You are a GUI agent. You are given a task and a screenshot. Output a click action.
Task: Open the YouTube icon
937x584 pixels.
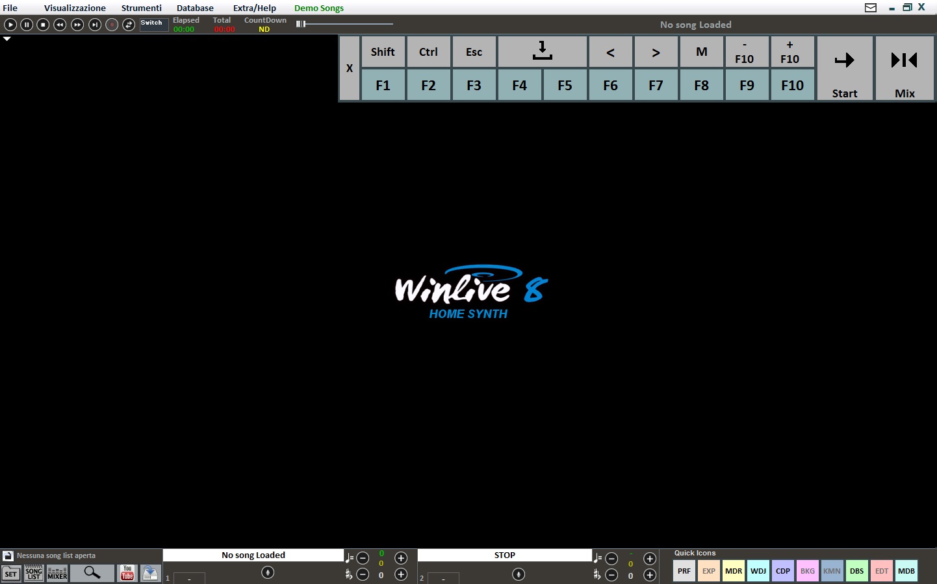click(x=127, y=573)
